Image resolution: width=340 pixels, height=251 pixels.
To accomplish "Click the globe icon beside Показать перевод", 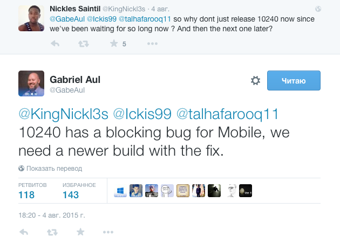I will [x=22, y=168].
